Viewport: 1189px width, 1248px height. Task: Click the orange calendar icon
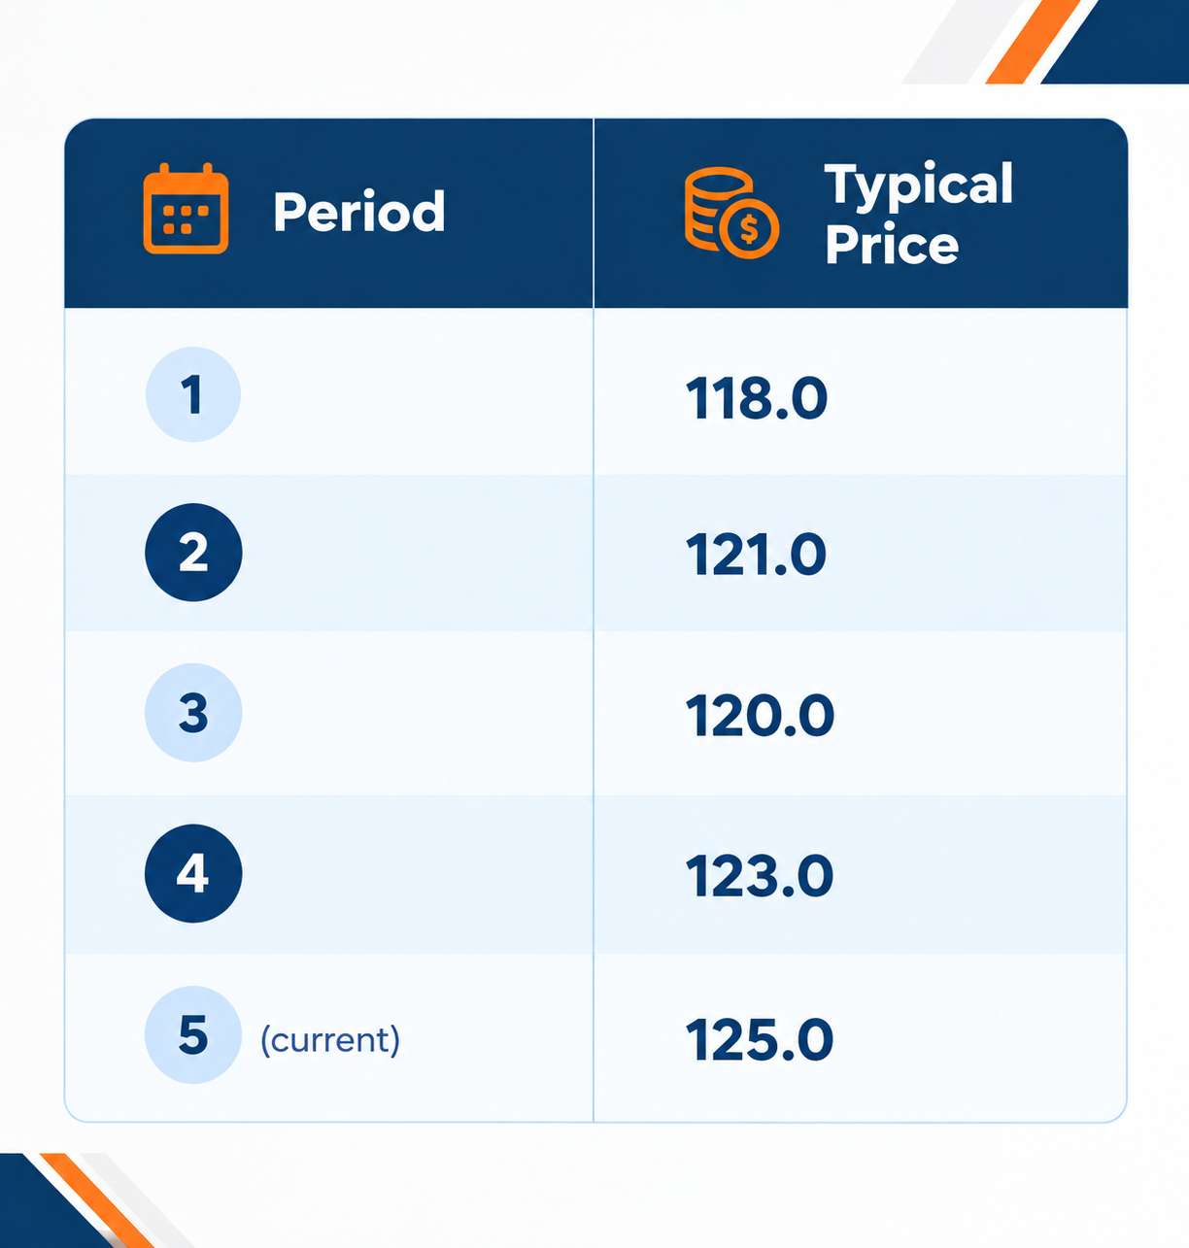[186, 209]
